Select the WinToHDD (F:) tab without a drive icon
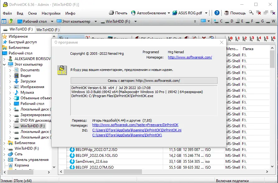 pyautogui.click(x=48, y=30)
